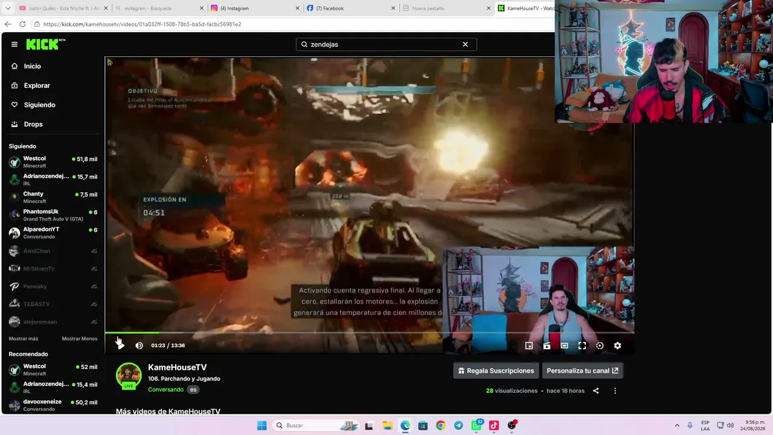Open File Explorer from the taskbar
The image size is (773, 435).
(x=387, y=425)
